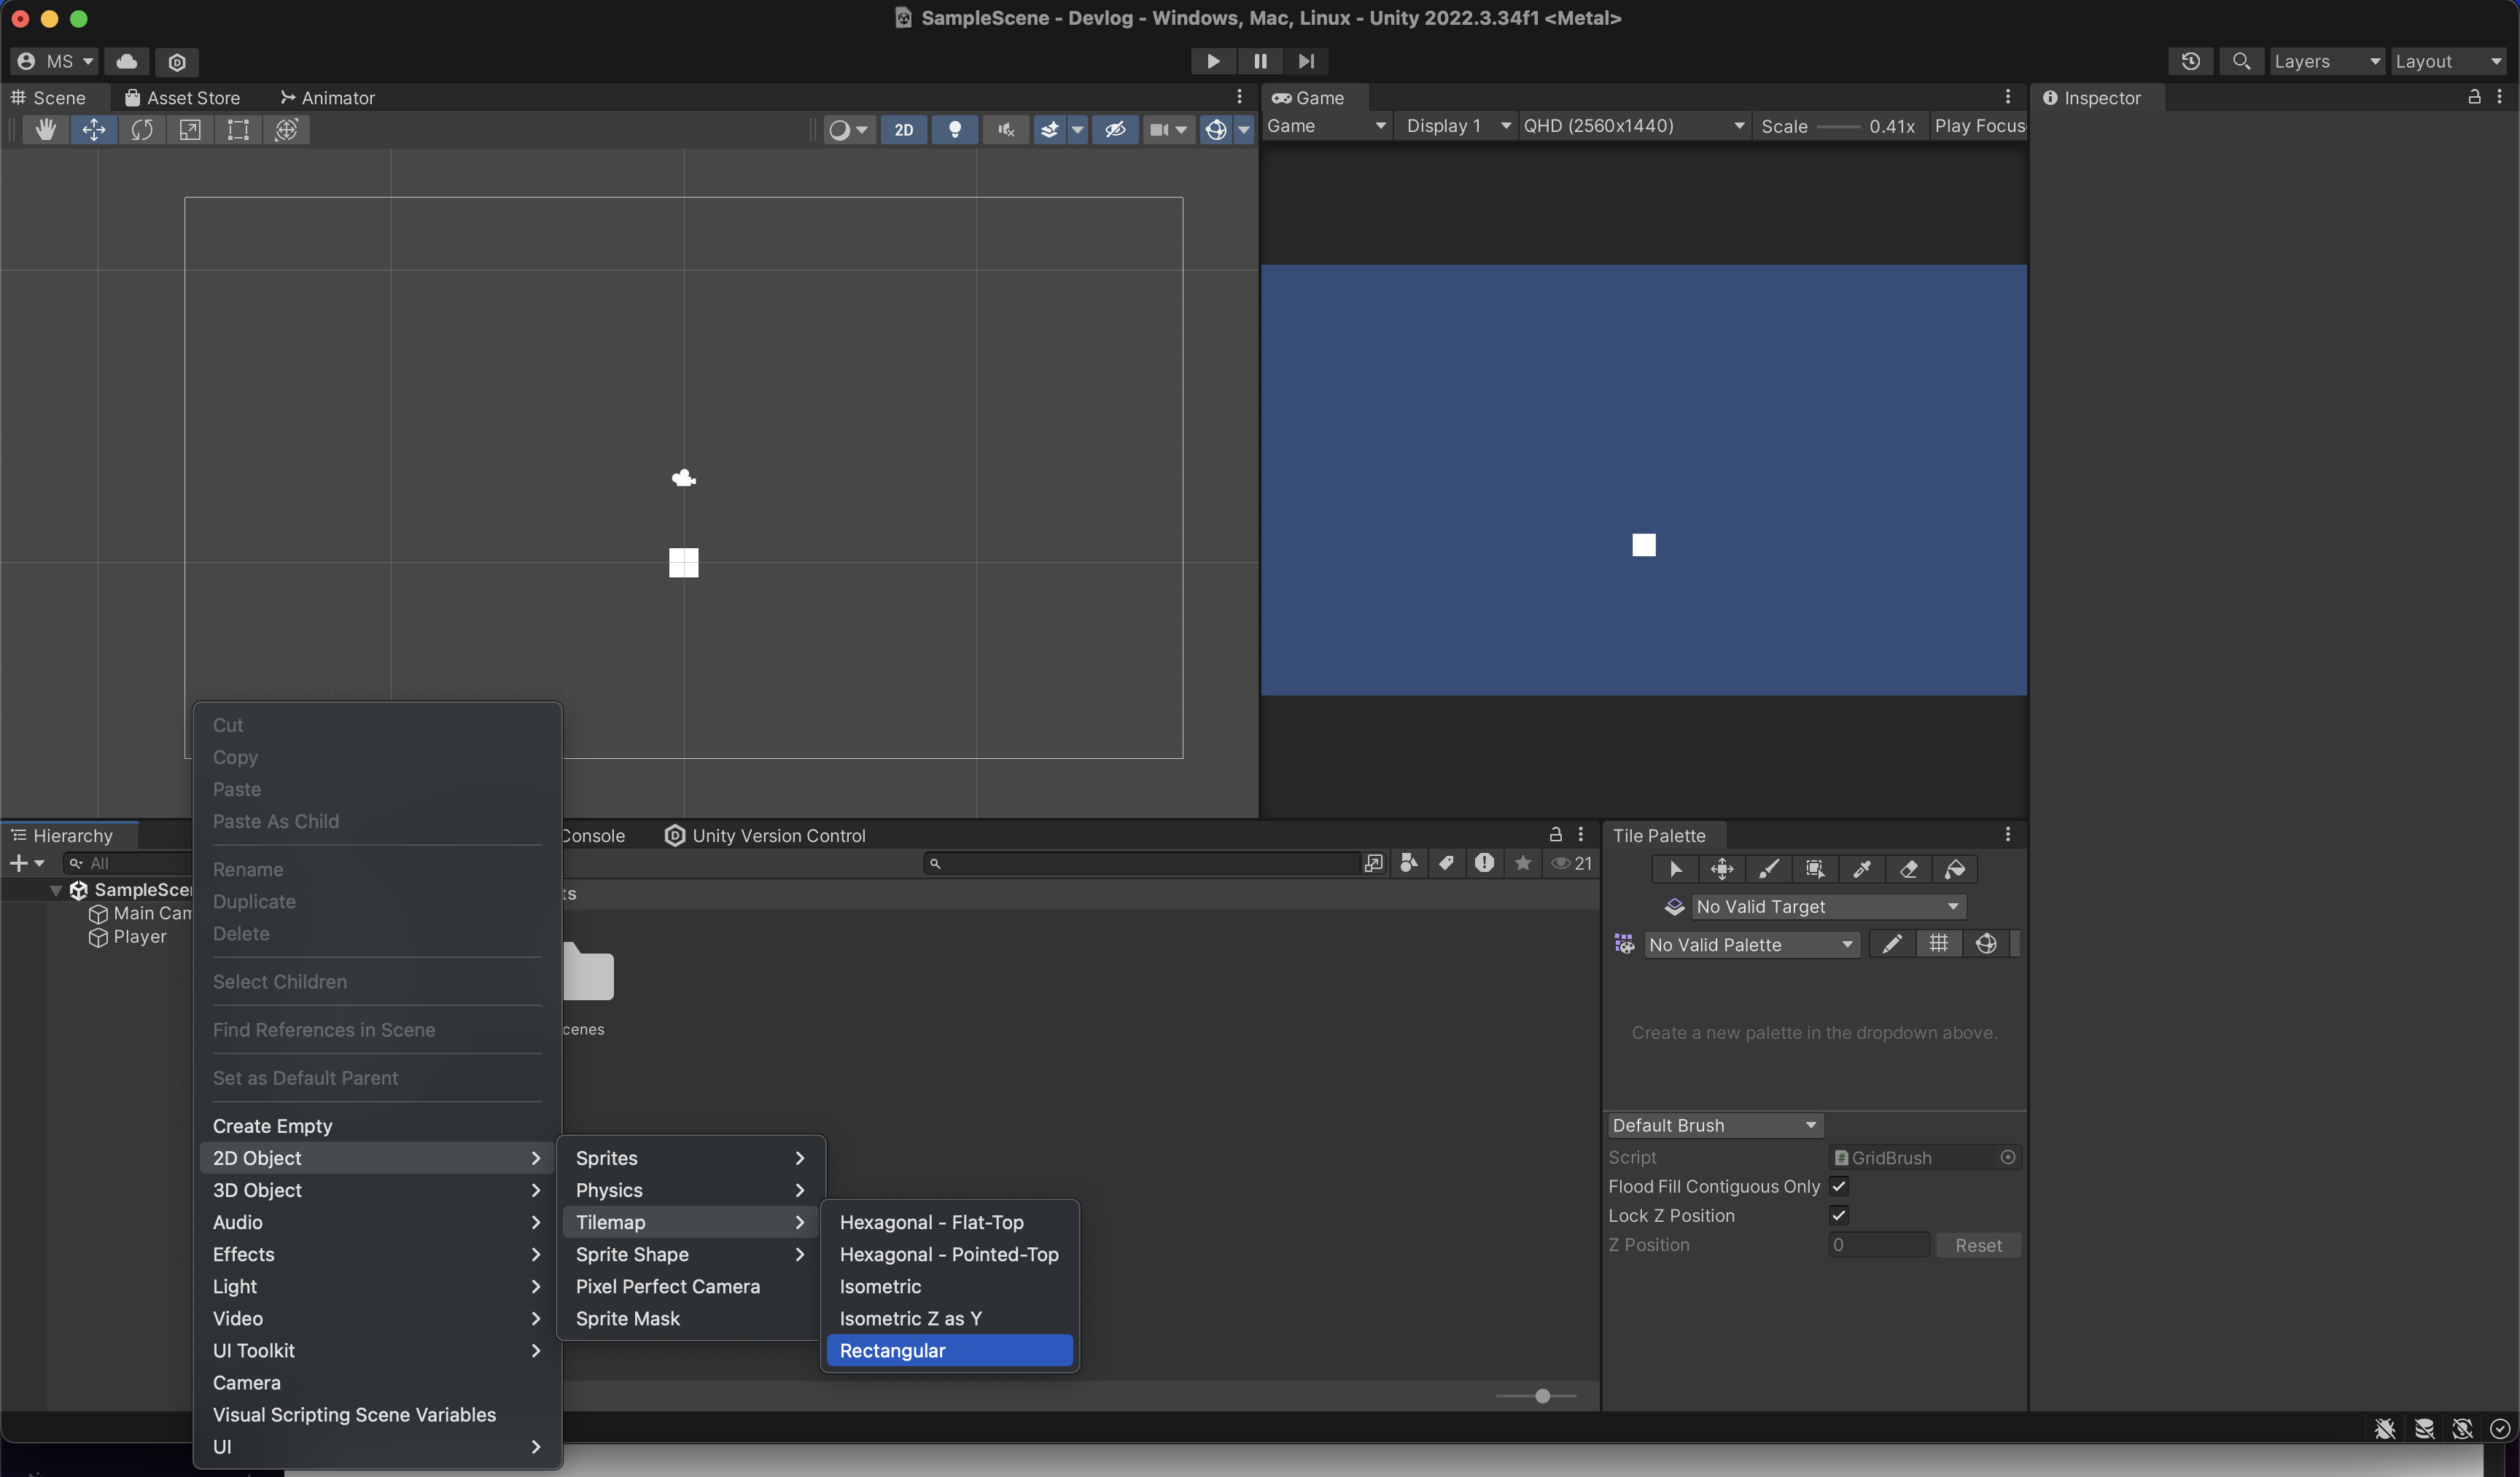Open the QHD resolution dropdown
The image size is (2520, 1477).
[1632, 126]
